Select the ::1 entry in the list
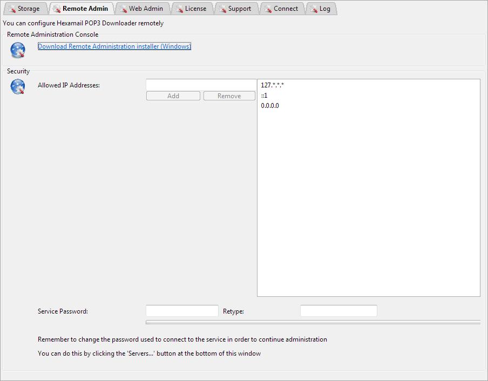 tap(264, 95)
